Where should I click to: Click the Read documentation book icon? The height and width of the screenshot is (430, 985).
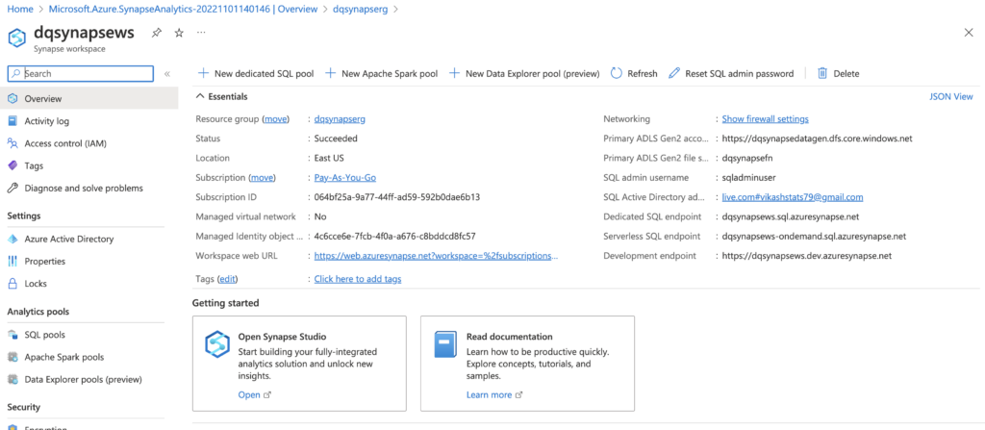tap(445, 344)
